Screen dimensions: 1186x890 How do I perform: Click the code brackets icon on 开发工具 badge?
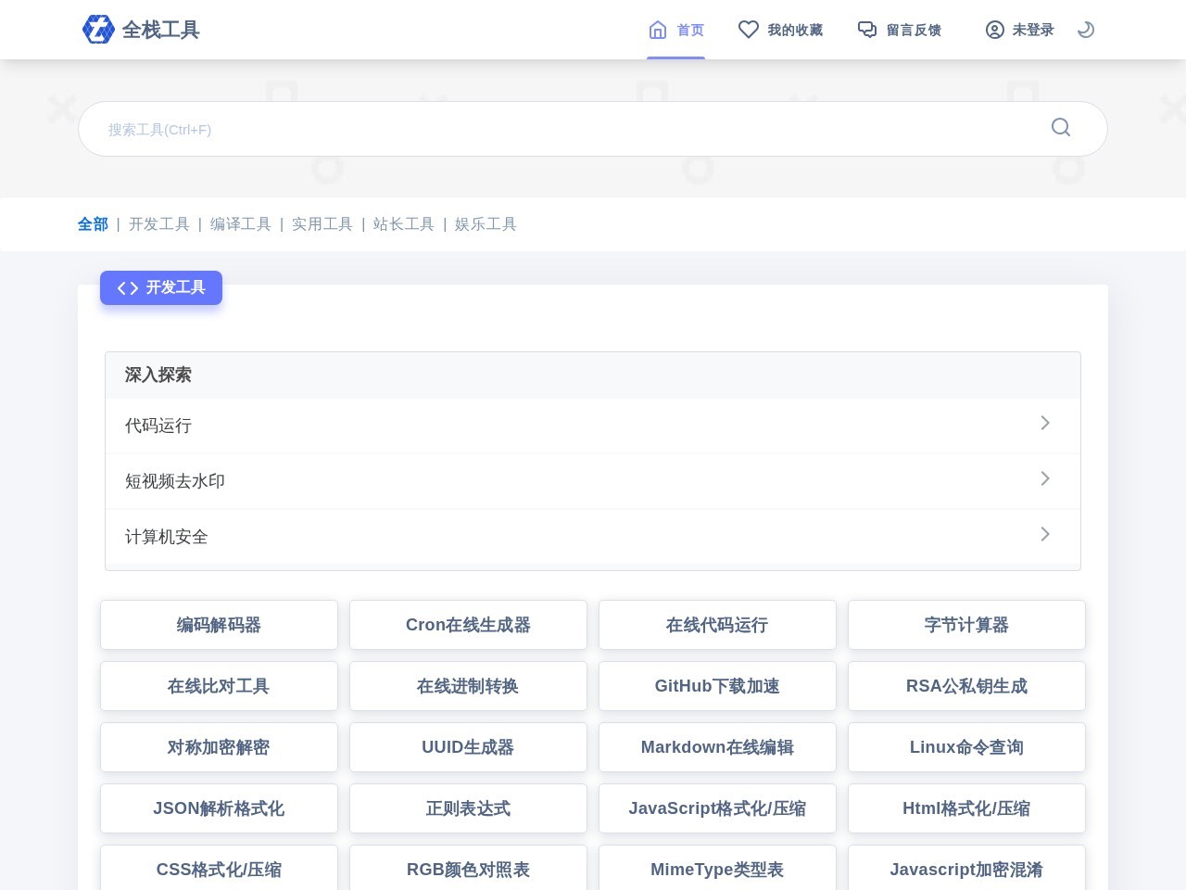(x=127, y=287)
